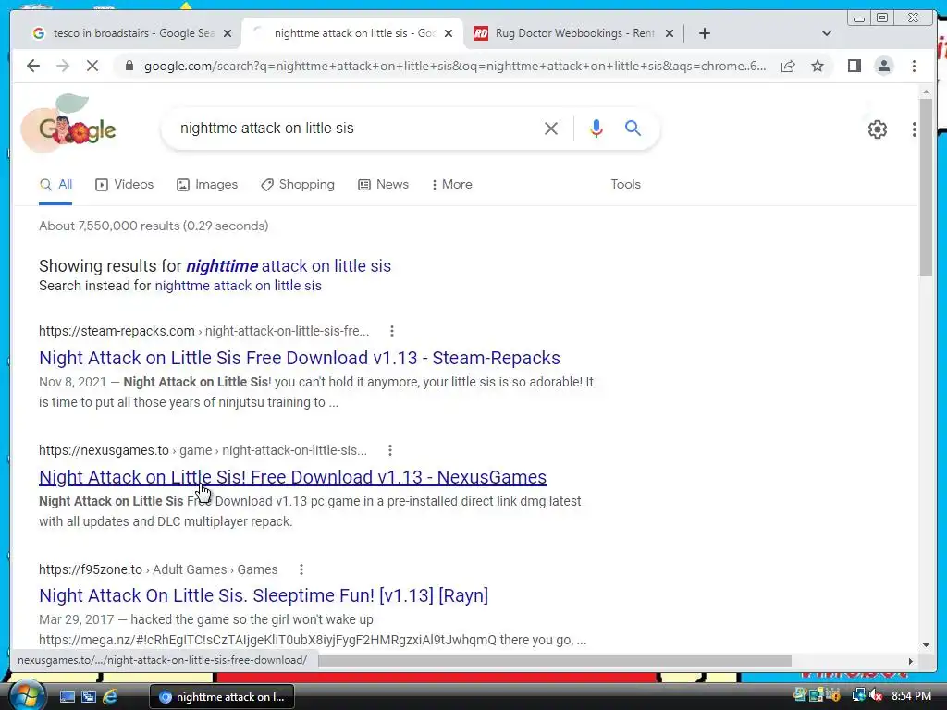Open the result options beside nexusgames.to
Image resolution: width=947 pixels, height=710 pixels.
point(390,450)
